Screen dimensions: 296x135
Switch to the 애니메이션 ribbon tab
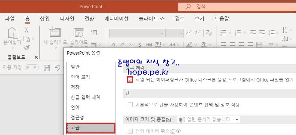[116, 18]
